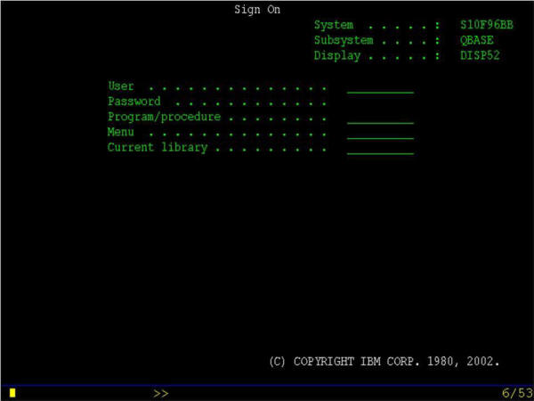Viewport: 534px width, 401px height.
Task: Click the yellow block status indicator
Action: [x=12, y=392]
